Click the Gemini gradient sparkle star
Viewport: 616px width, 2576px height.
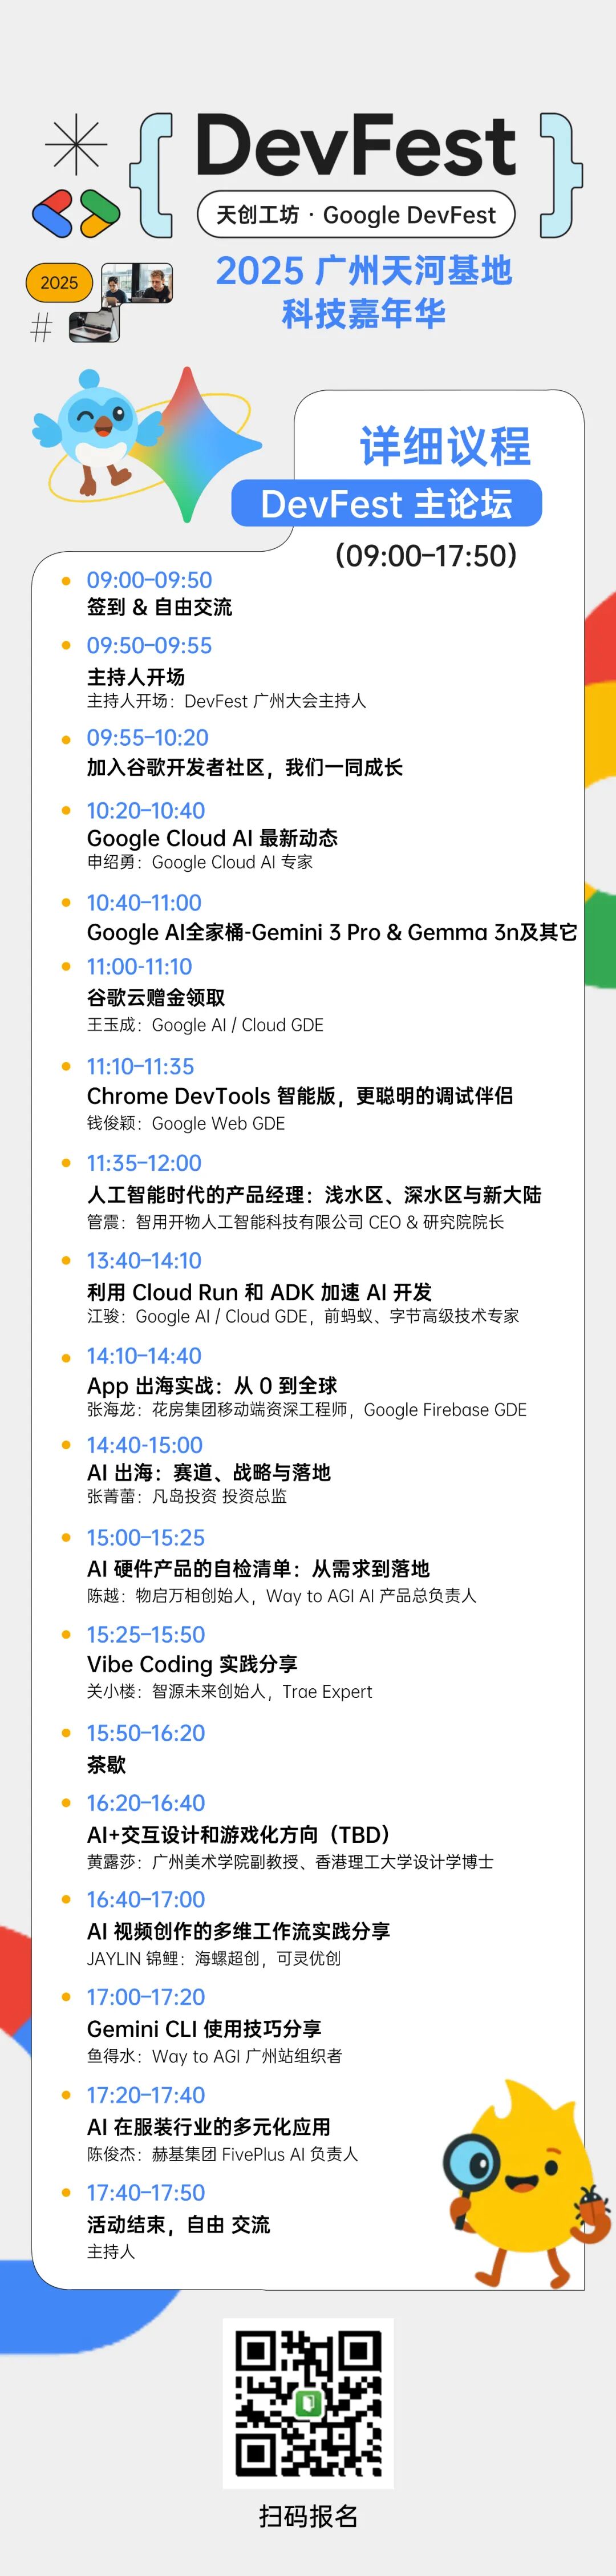pyautogui.click(x=188, y=444)
